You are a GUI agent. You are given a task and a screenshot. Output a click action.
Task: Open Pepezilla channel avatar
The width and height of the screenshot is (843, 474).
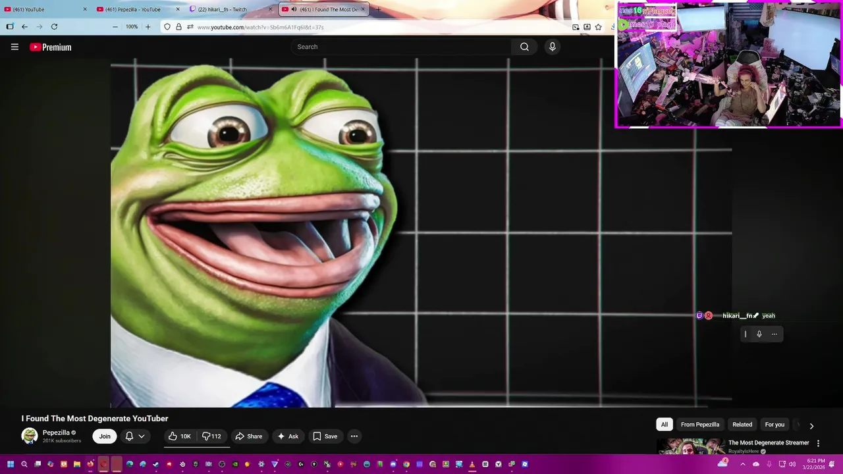coord(30,436)
